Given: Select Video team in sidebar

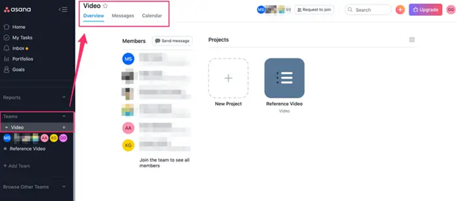Looking at the screenshot, I should click(x=17, y=128).
